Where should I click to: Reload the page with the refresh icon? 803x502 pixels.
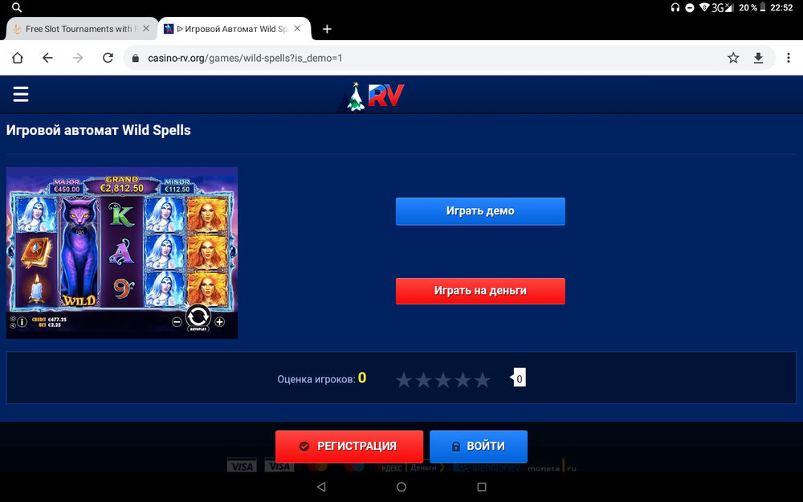108,58
